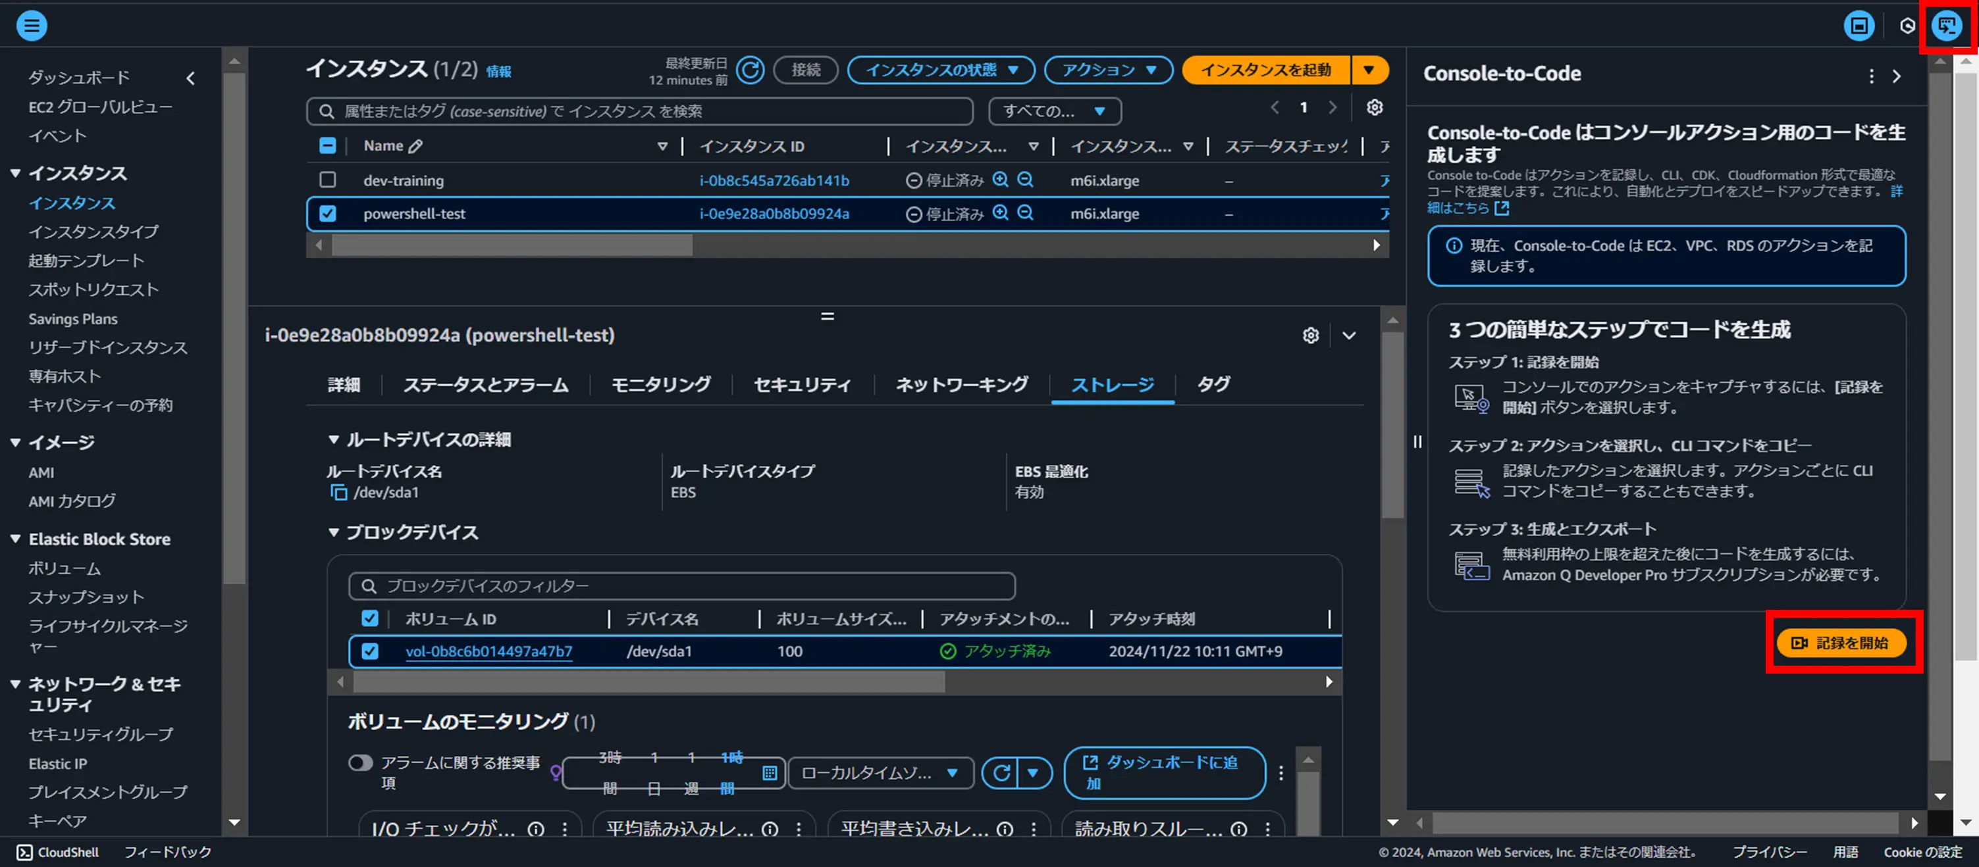Start recording in Console-to-Code
1979x867 pixels.
(1841, 643)
